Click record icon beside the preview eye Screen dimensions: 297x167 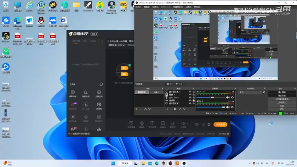197,125
